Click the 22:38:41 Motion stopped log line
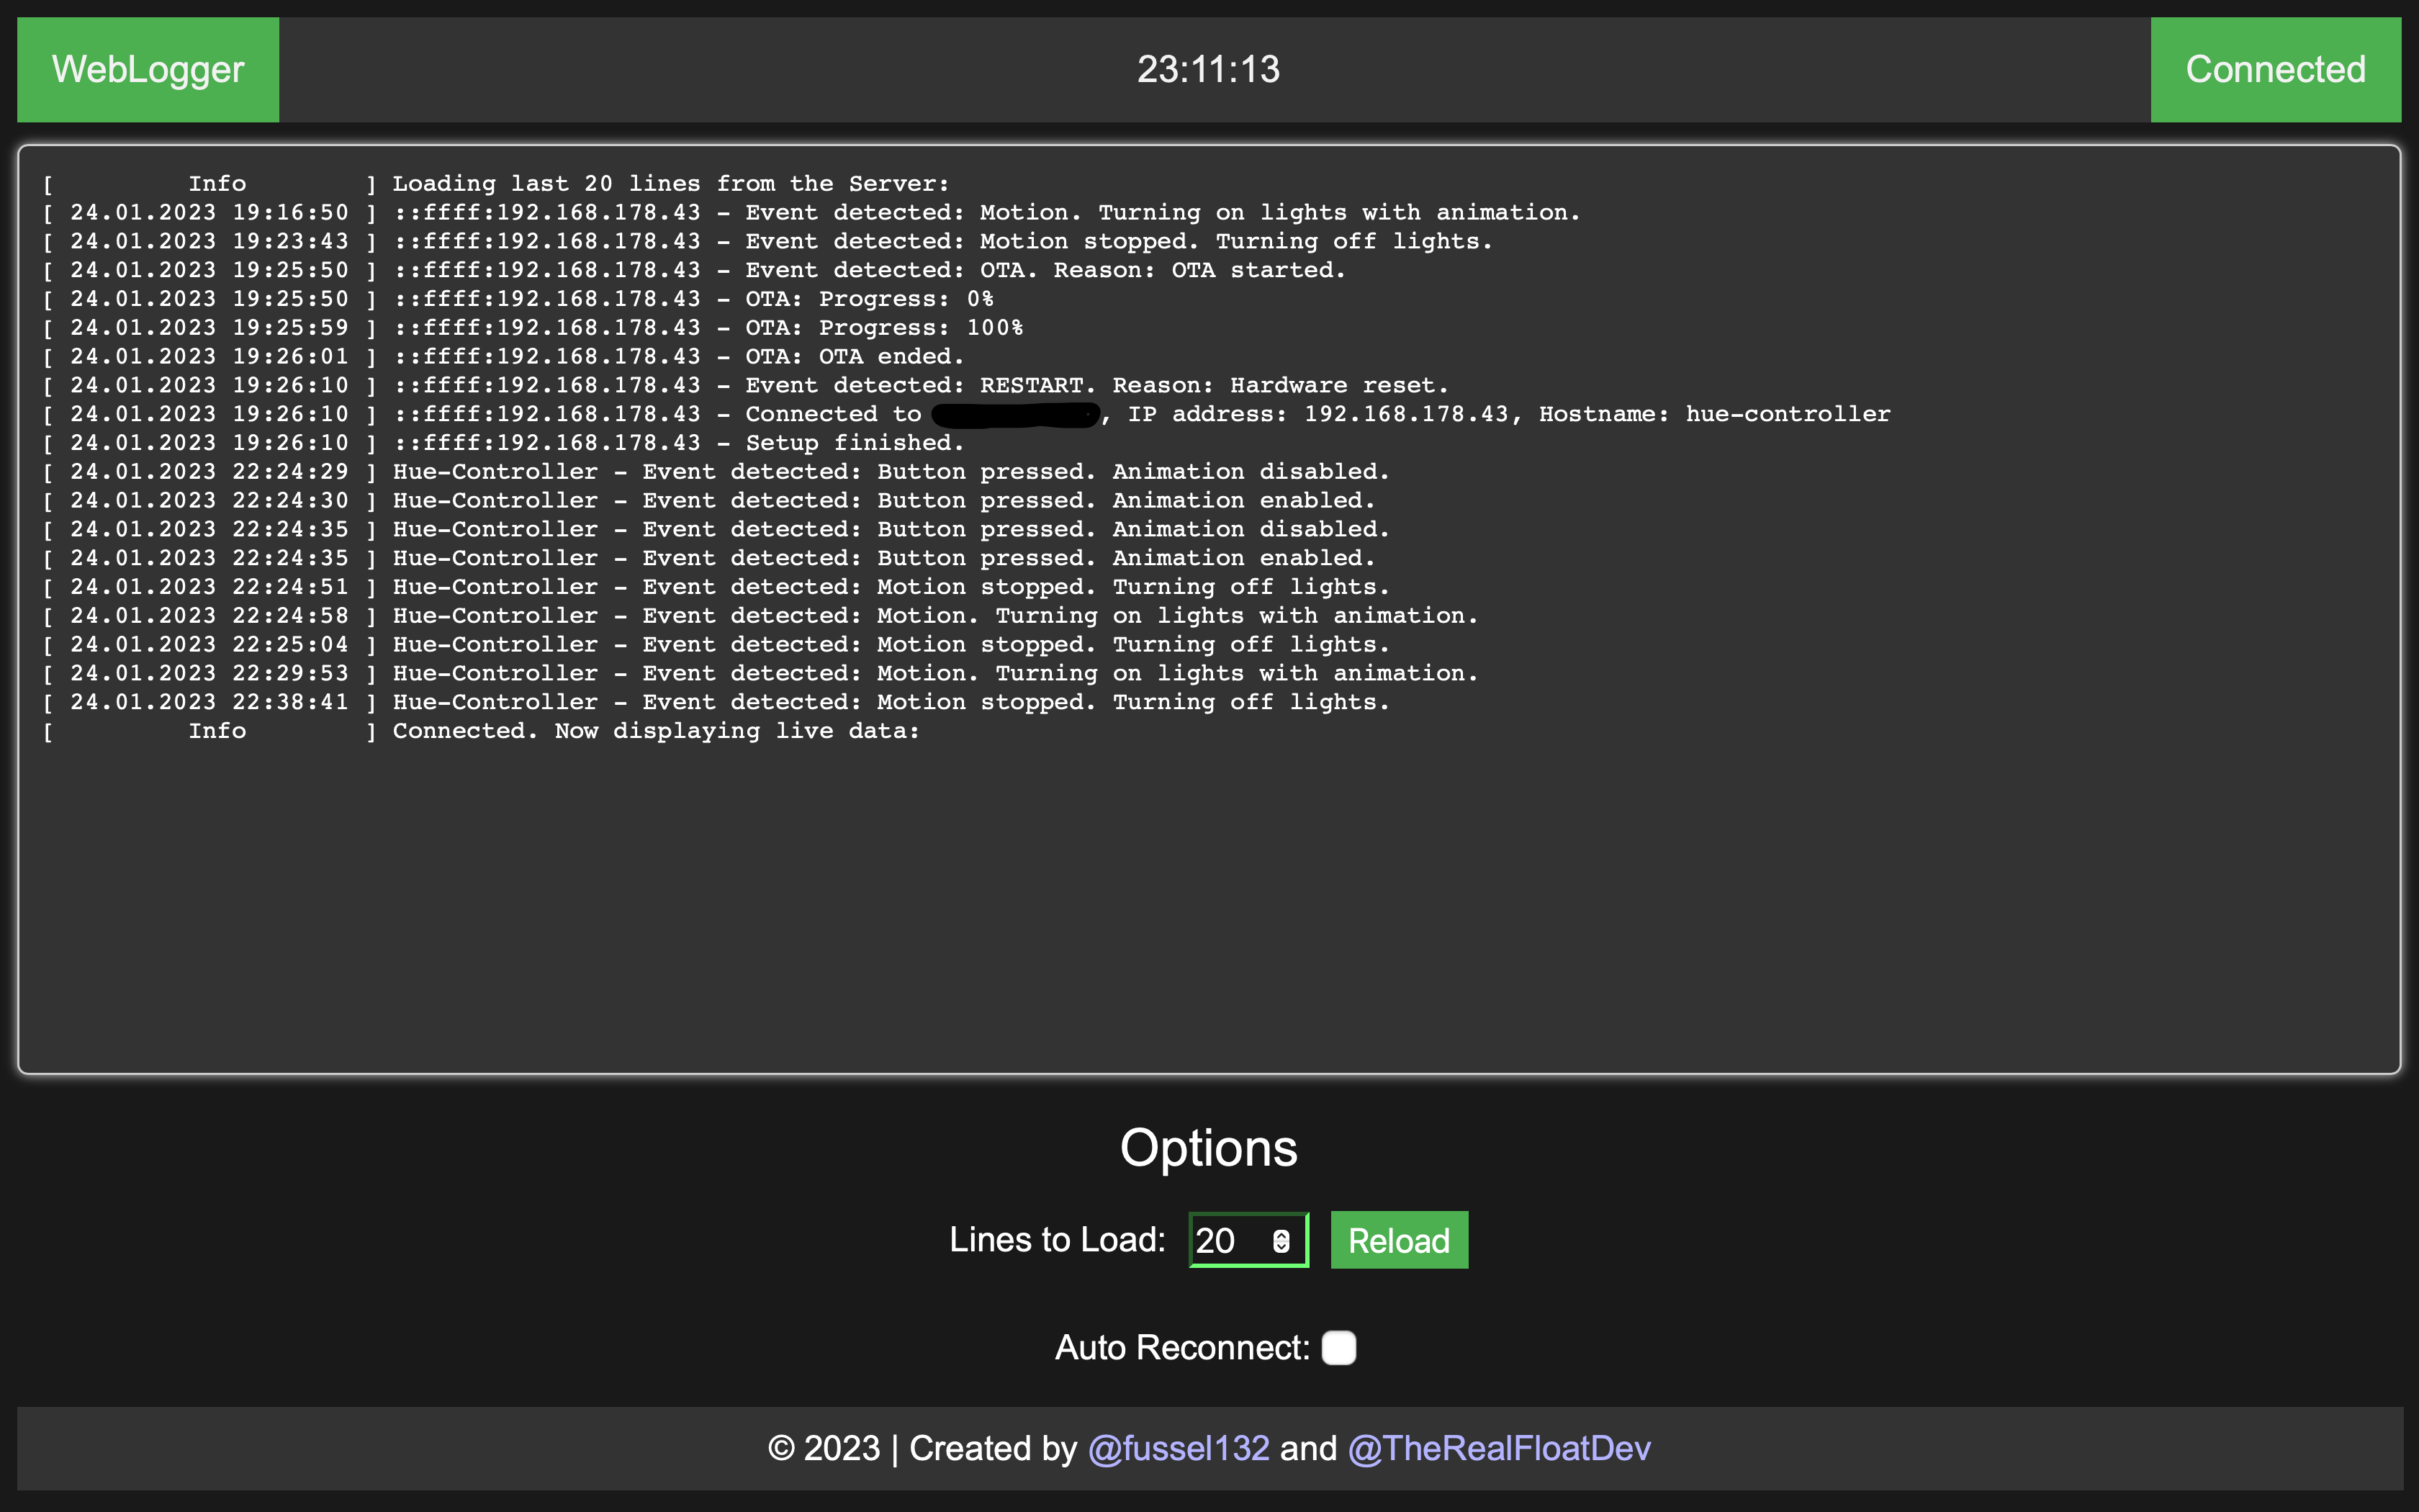This screenshot has height=1512, width=2419. [716, 703]
